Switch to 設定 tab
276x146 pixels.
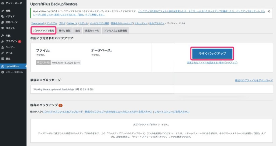click(x=78, y=31)
